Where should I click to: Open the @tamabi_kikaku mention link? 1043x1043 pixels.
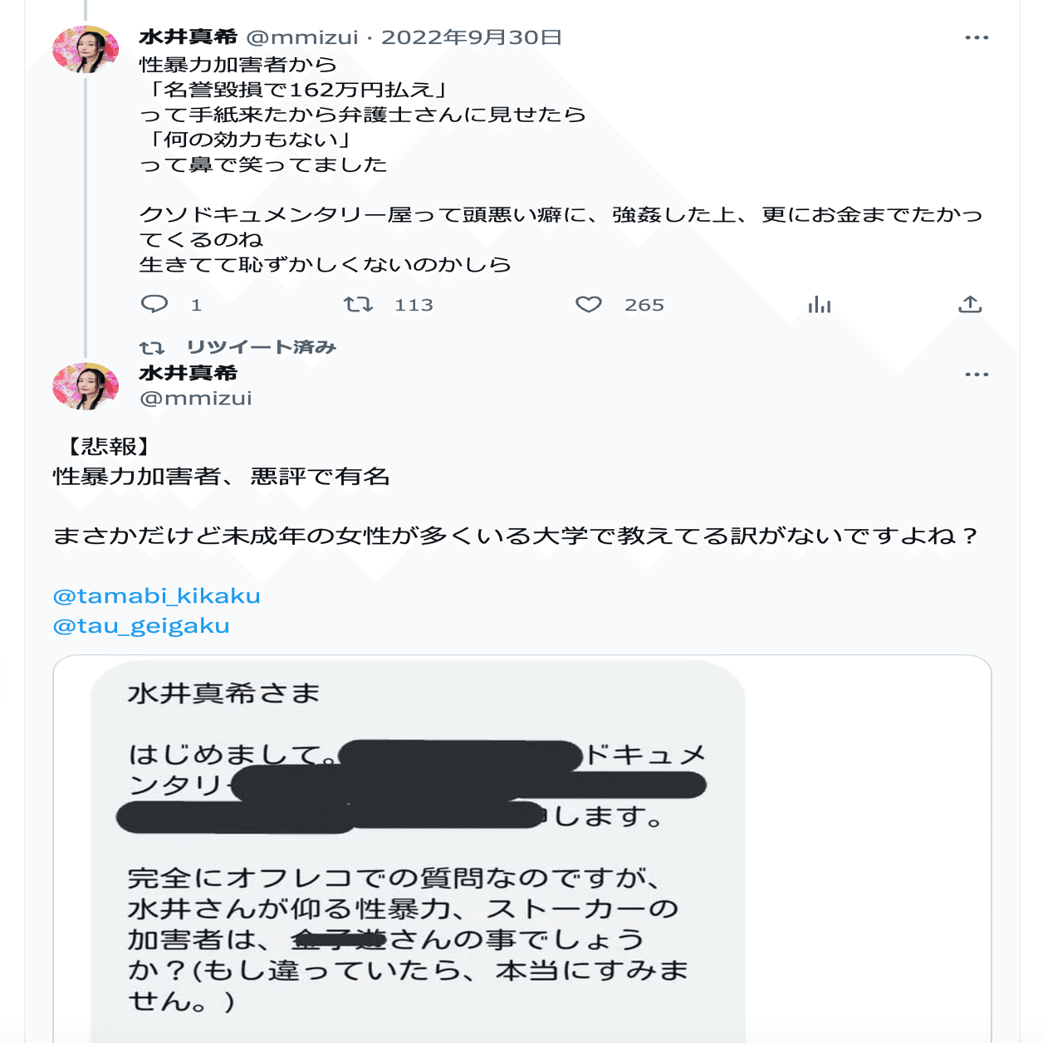(x=157, y=596)
